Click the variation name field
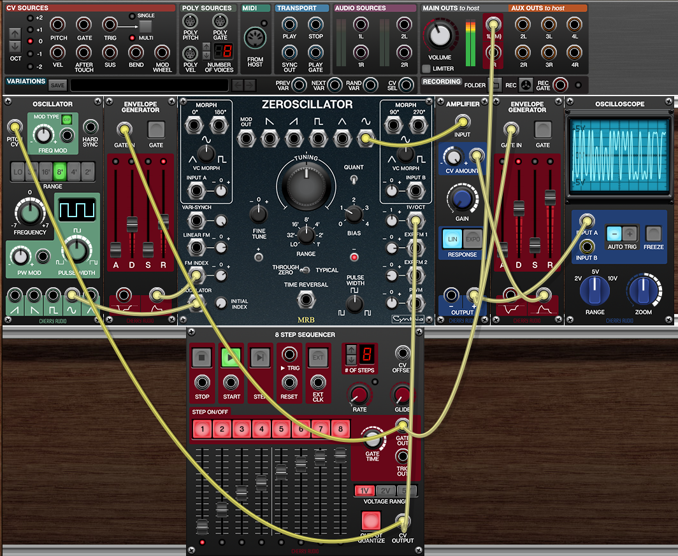The width and height of the screenshot is (678, 556). click(x=149, y=85)
